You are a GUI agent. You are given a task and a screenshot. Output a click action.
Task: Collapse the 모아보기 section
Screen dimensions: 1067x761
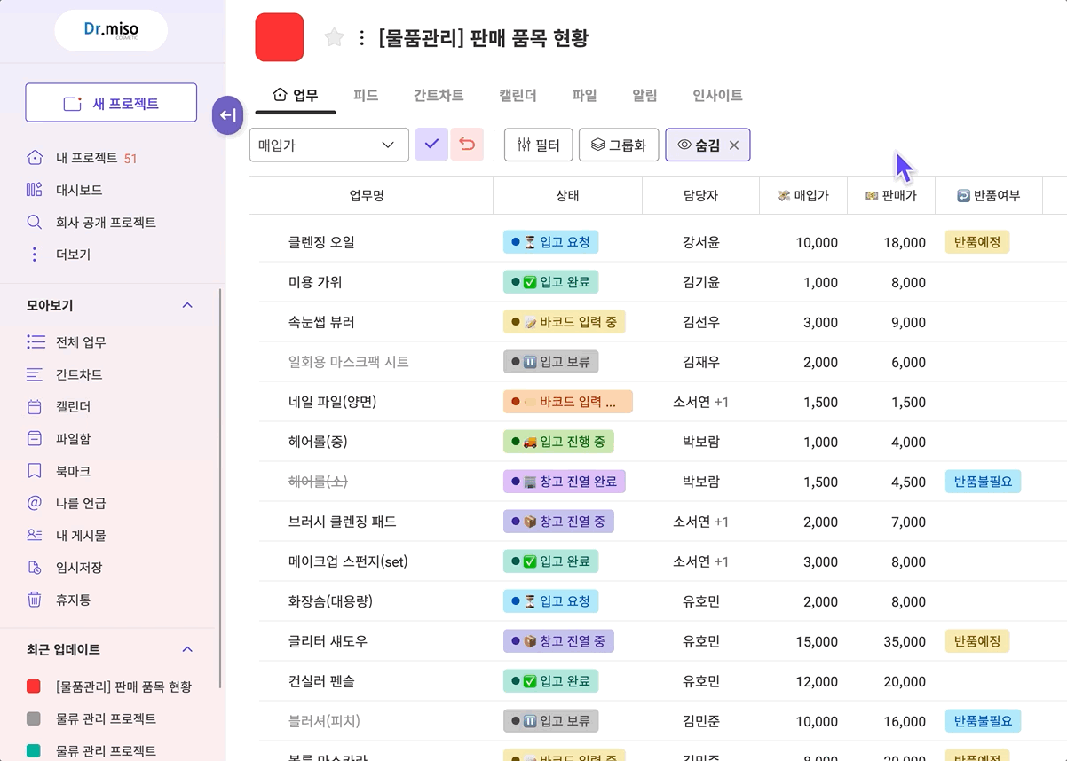(x=187, y=305)
